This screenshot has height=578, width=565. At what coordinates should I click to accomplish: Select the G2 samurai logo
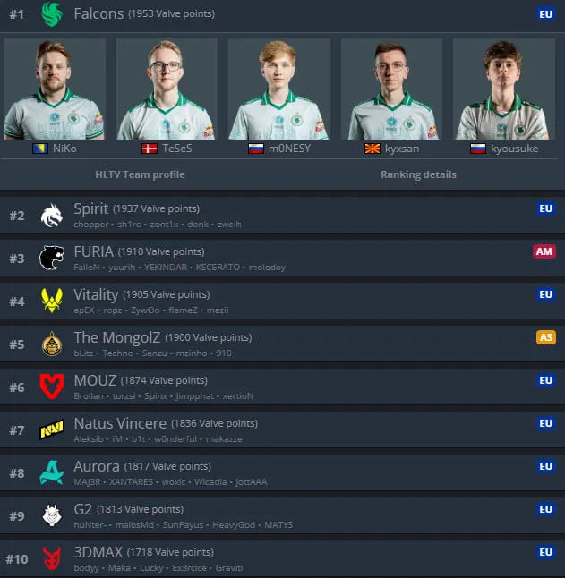(52, 515)
